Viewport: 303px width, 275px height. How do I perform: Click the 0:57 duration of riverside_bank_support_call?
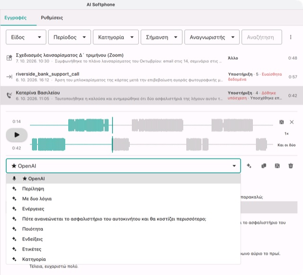293,77
